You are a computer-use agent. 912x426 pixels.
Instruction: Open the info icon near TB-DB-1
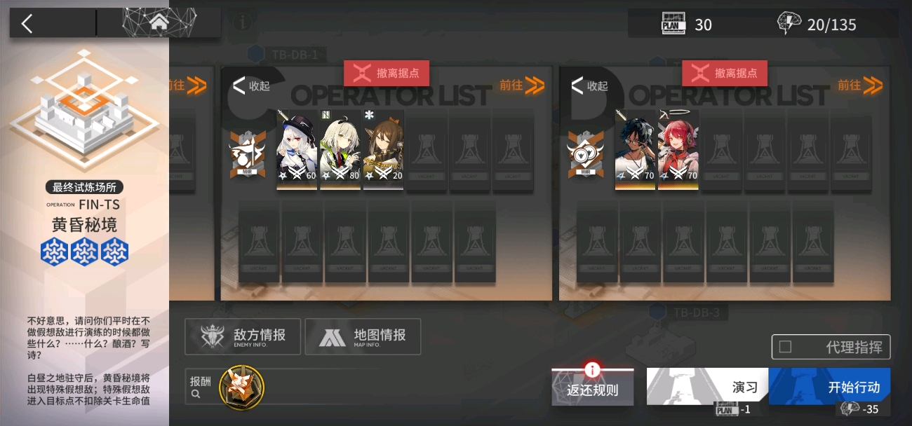(x=243, y=22)
